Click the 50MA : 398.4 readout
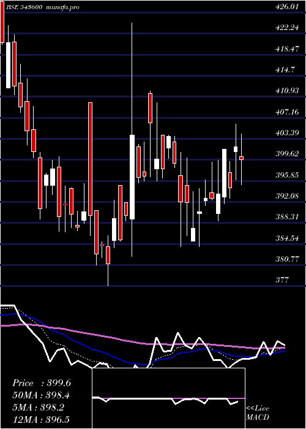Screen dimensions: 306x429 pos(41,395)
